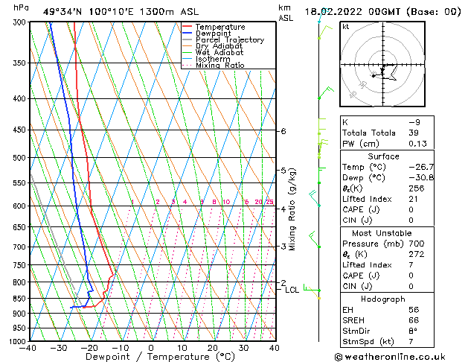Click the PW (cm) value 0.13

tap(417, 144)
